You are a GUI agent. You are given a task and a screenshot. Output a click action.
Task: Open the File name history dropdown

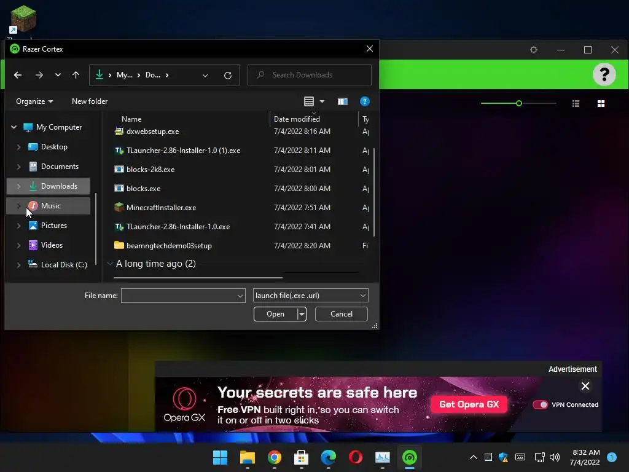pos(240,296)
